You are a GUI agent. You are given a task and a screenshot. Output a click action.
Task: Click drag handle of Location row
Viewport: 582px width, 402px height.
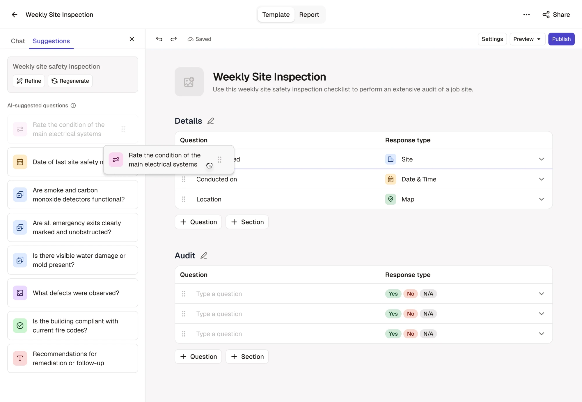[184, 199]
